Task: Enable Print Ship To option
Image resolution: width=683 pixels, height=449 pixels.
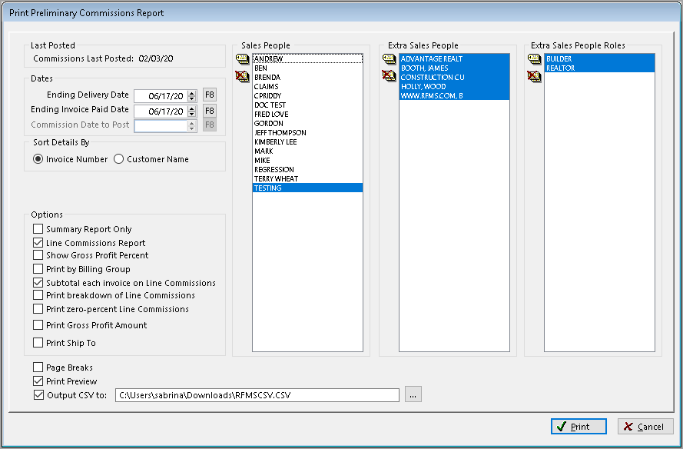Action: 38,343
